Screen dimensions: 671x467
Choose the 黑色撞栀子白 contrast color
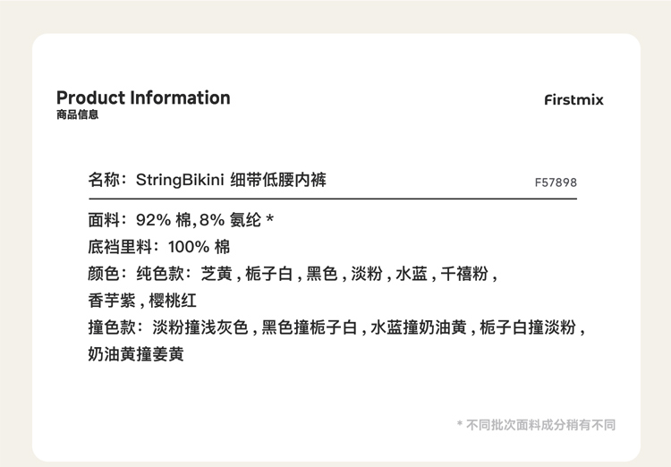pos(309,327)
